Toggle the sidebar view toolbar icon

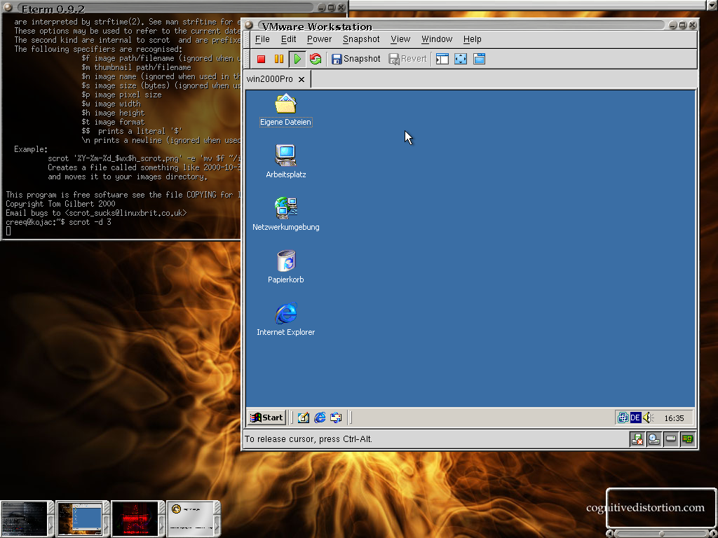[442, 59]
